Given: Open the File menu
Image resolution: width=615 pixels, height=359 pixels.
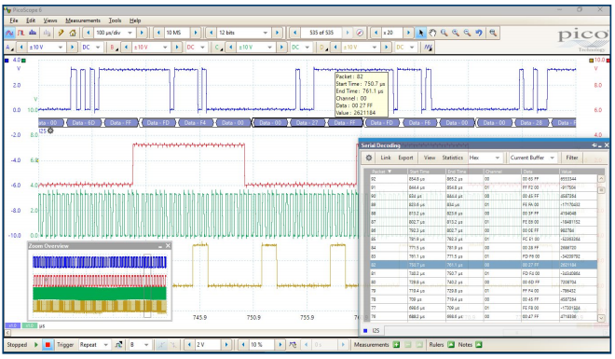Looking at the screenshot, I should pos(14,21).
